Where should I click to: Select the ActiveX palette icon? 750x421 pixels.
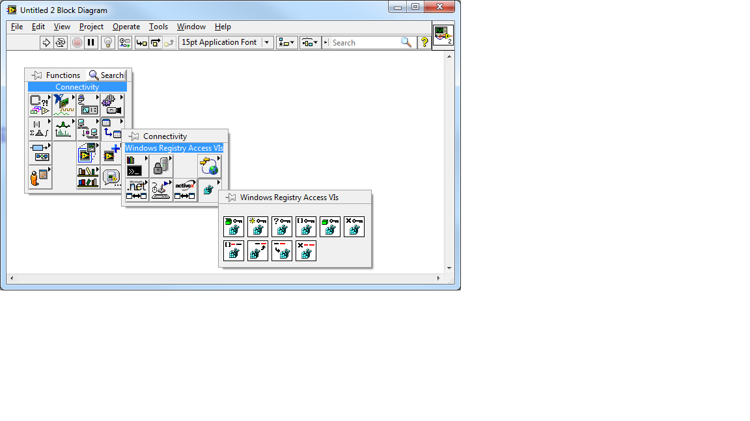click(186, 190)
